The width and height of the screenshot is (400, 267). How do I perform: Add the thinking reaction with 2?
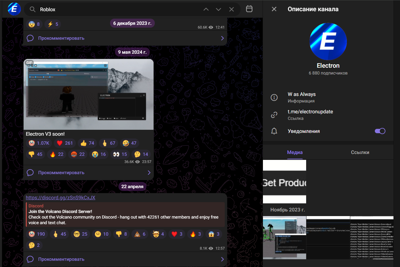pos(34,245)
